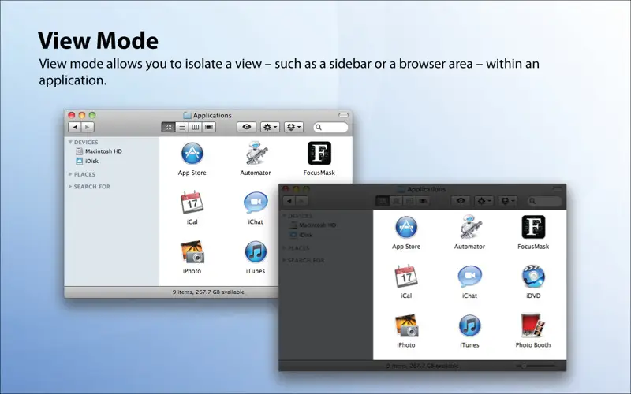Select Automator in the light Finder window

coord(256,153)
